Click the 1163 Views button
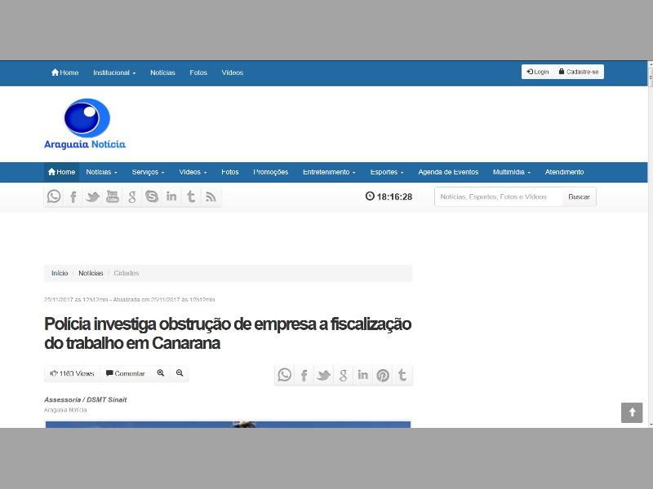The image size is (653, 489). (x=73, y=373)
